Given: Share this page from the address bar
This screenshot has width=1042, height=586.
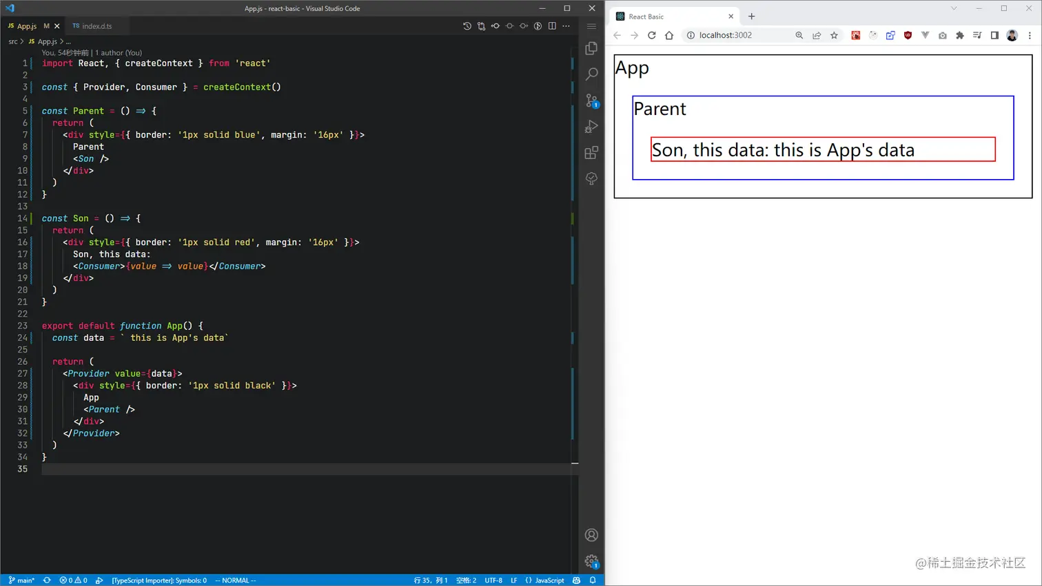Looking at the screenshot, I should (817, 35).
